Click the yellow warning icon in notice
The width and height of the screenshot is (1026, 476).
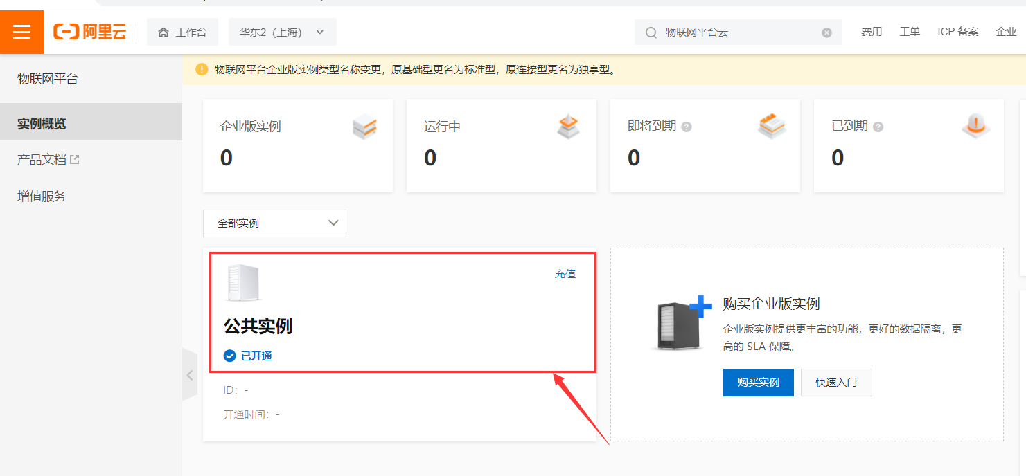coord(202,69)
